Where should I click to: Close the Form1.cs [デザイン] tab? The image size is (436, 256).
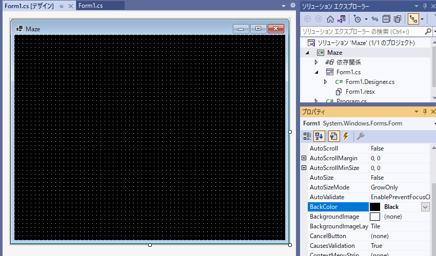click(x=71, y=6)
